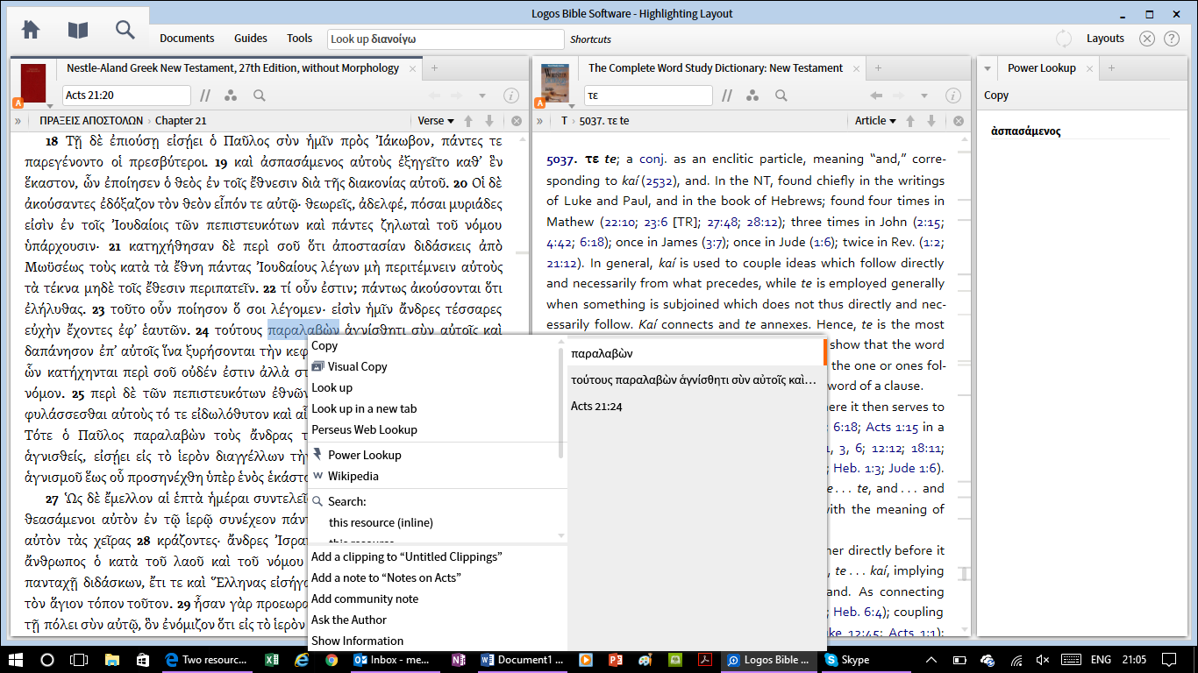The height and width of the screenshot is (673, 1198).
Task: Close all panels using the circled X icon
Action: [x=1147, y=39]
